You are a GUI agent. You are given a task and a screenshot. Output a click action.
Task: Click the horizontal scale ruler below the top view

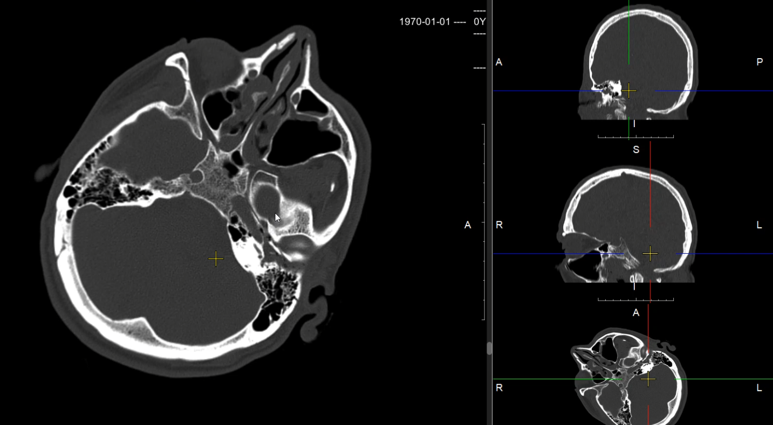pos(635,137)
